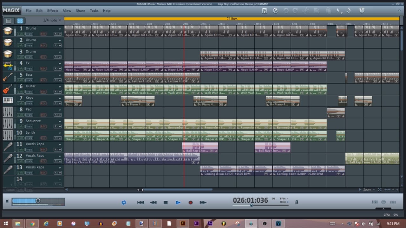Open the File menu

pos(29,11)
